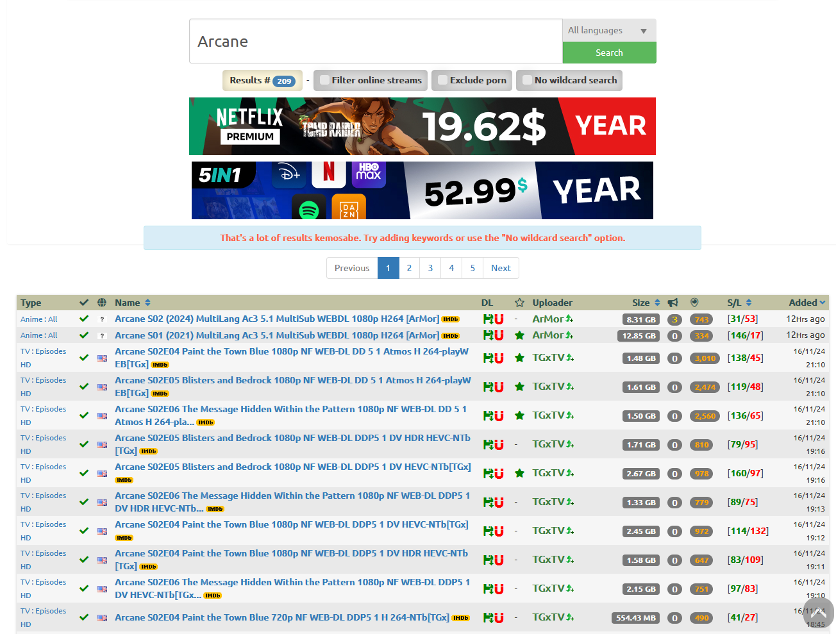Click Previous in pagination
Viewport: 836px width, 634px height.
[352, 268]
